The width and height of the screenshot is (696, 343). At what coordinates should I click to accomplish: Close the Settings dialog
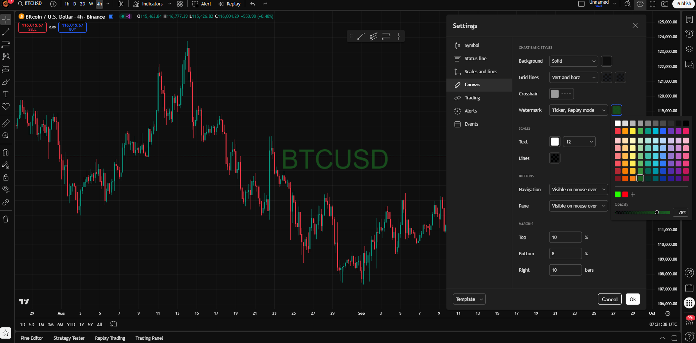click(635, 25)
